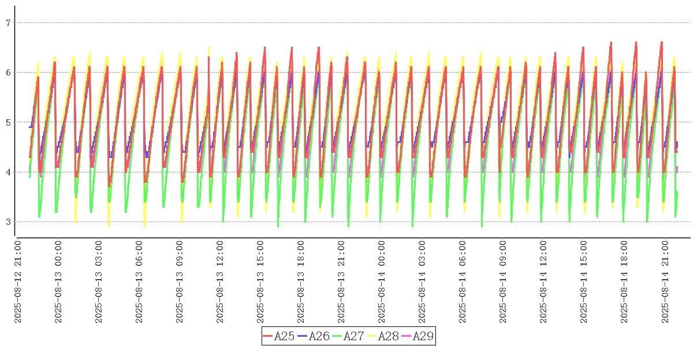The height and width of the screenshot is (346, 697).
Task: Click the 2025-08-13 06:00 tick label
Action: pyautogui.click(x=139, y=282)
